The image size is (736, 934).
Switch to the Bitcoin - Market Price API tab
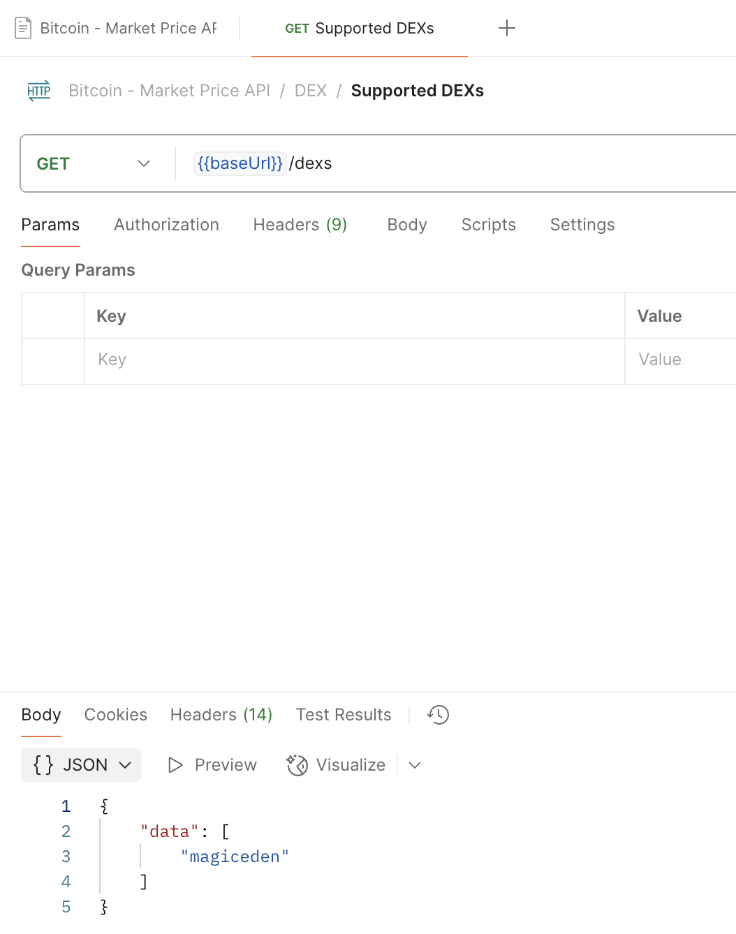click(x=128, y=28)
